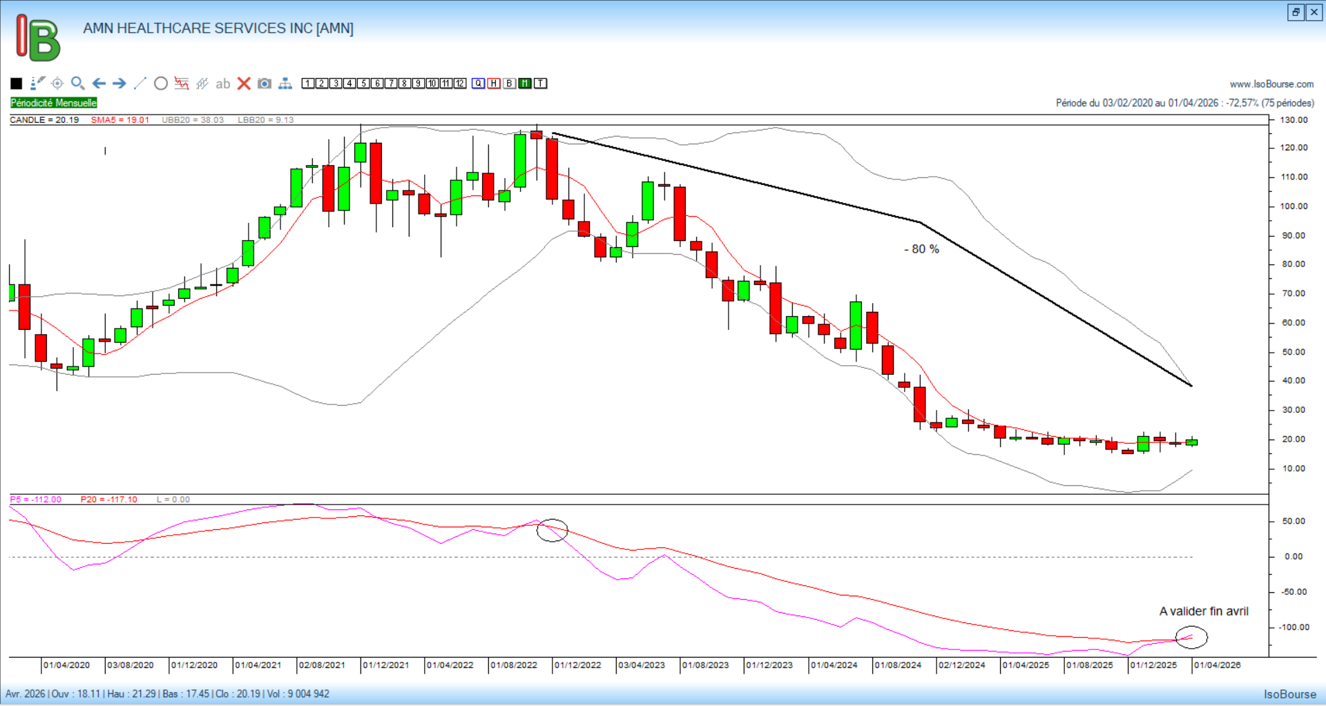This screenshot has height=706, width=1326.
Task: Select numbered box 12 in toolbar
Action: [x=460, y=84]
